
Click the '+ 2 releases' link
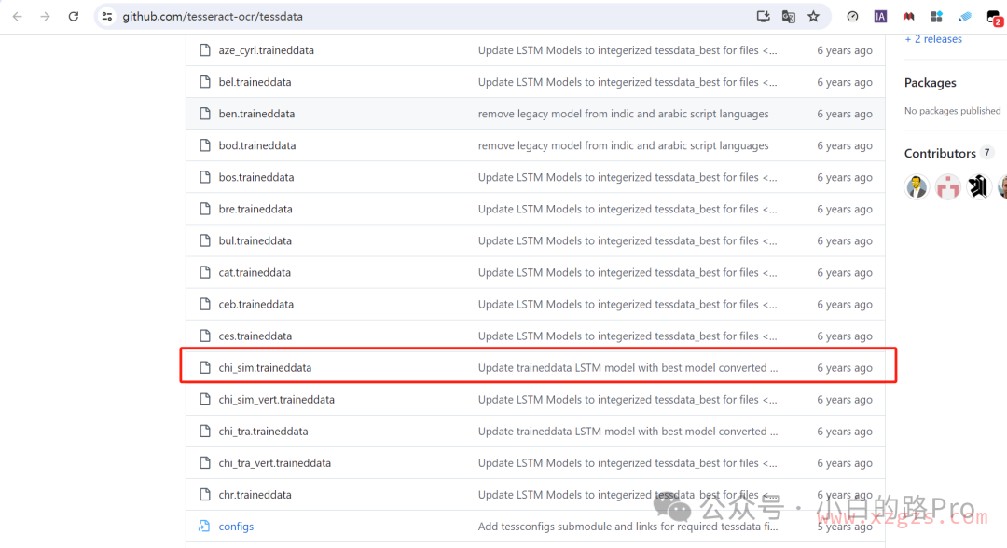pyautogui.click(x=933, y=39)
